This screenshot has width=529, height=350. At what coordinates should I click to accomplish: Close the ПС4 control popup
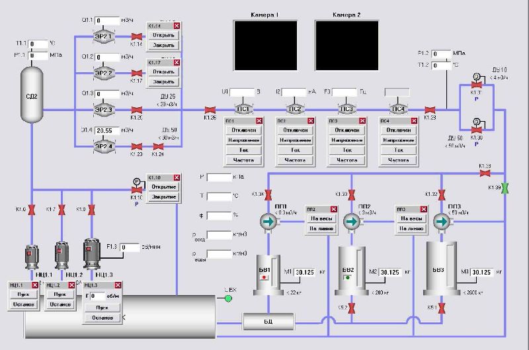pyautogui.click(x=414, y=121)
